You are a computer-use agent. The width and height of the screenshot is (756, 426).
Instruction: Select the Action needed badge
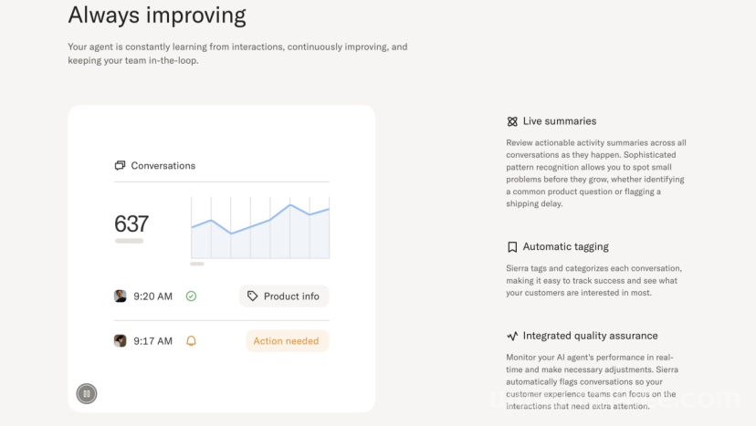(288, 340)
